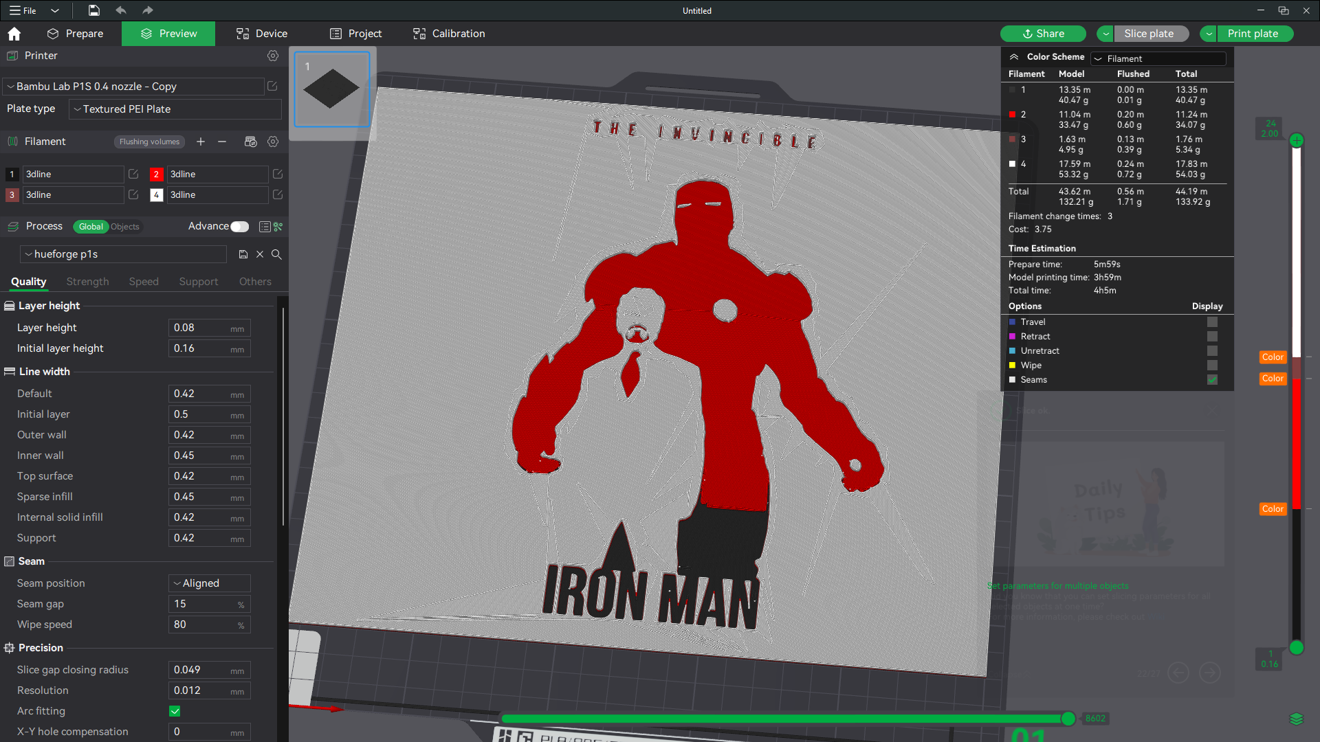Open filament settings gear icon
Image resolution: width=1320 pixels, height=742 pixels.
273,142
